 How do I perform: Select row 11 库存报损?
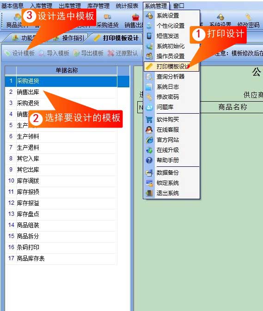[61, 192]
